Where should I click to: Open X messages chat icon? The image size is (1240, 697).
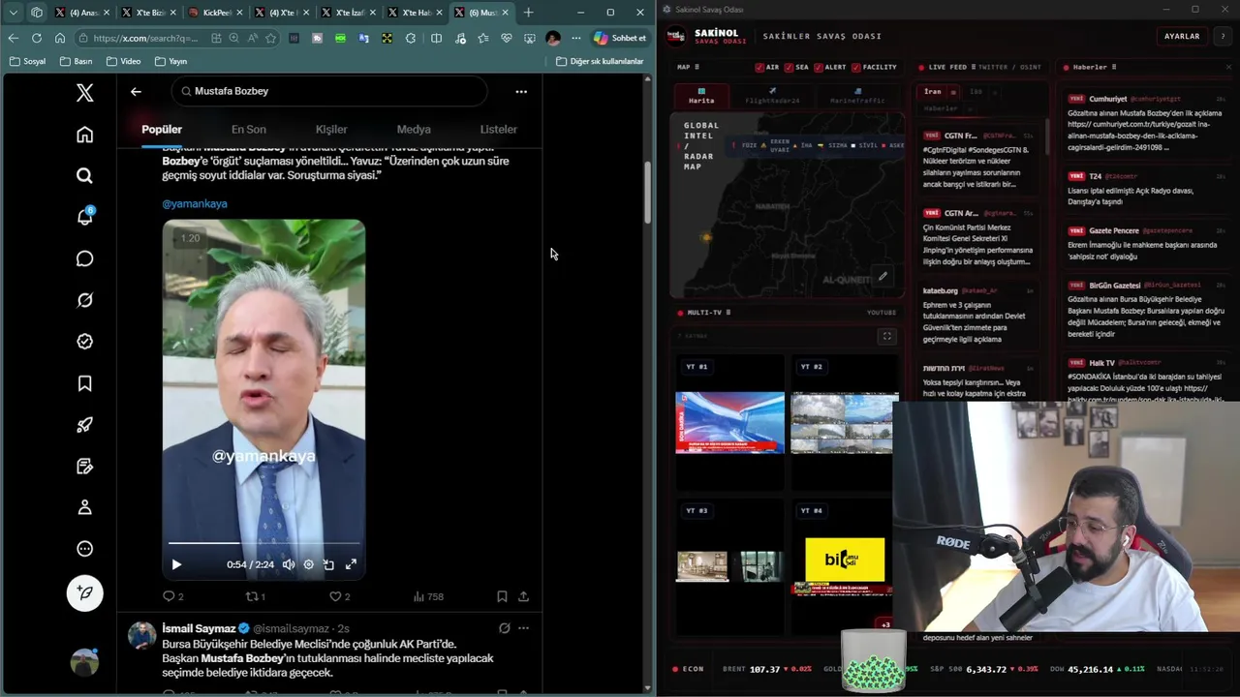click(85, 258)
